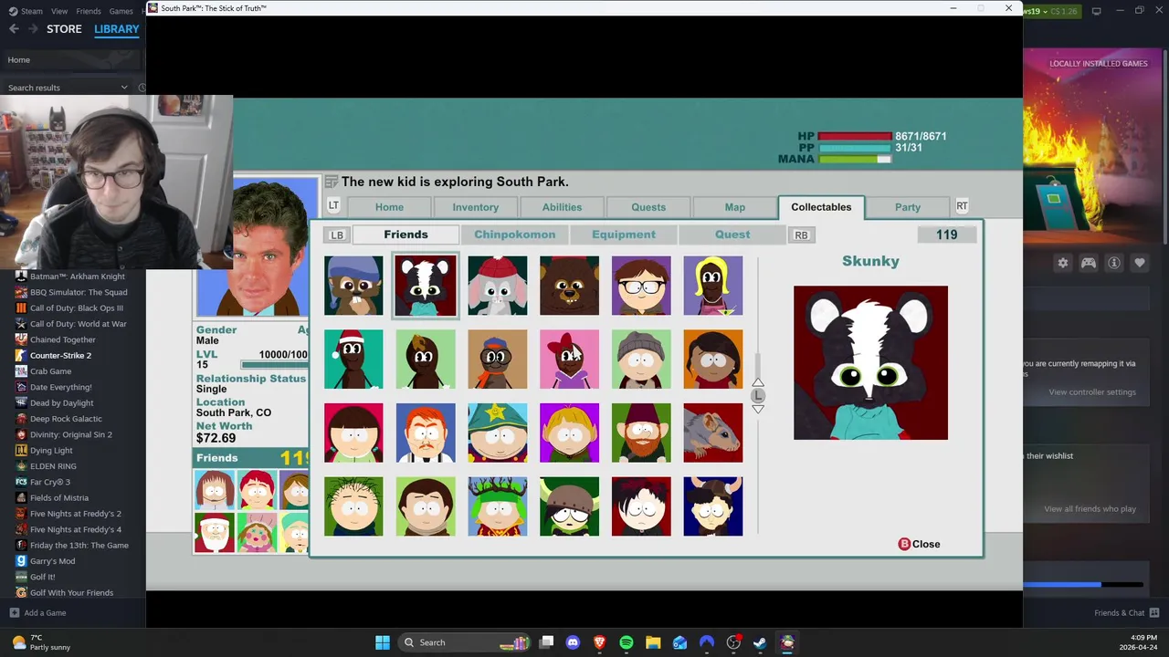This screenshot has height=657, width=1169.
Task: Click the RT trigger icon
Action: pyautogui.click(x=962, y=206)
